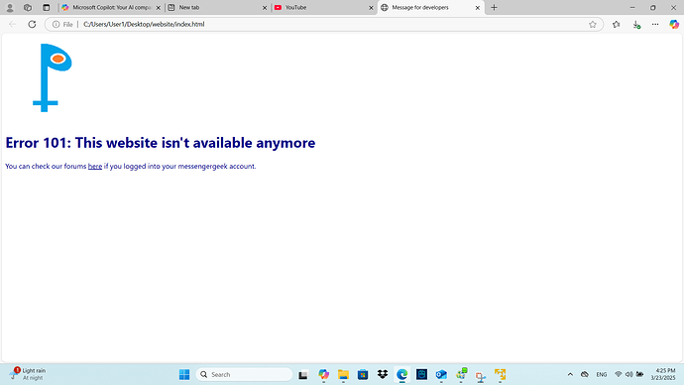Switch to the Microsoft Copilot tab
Screen dimensions: 684x385
coord(111,7)
